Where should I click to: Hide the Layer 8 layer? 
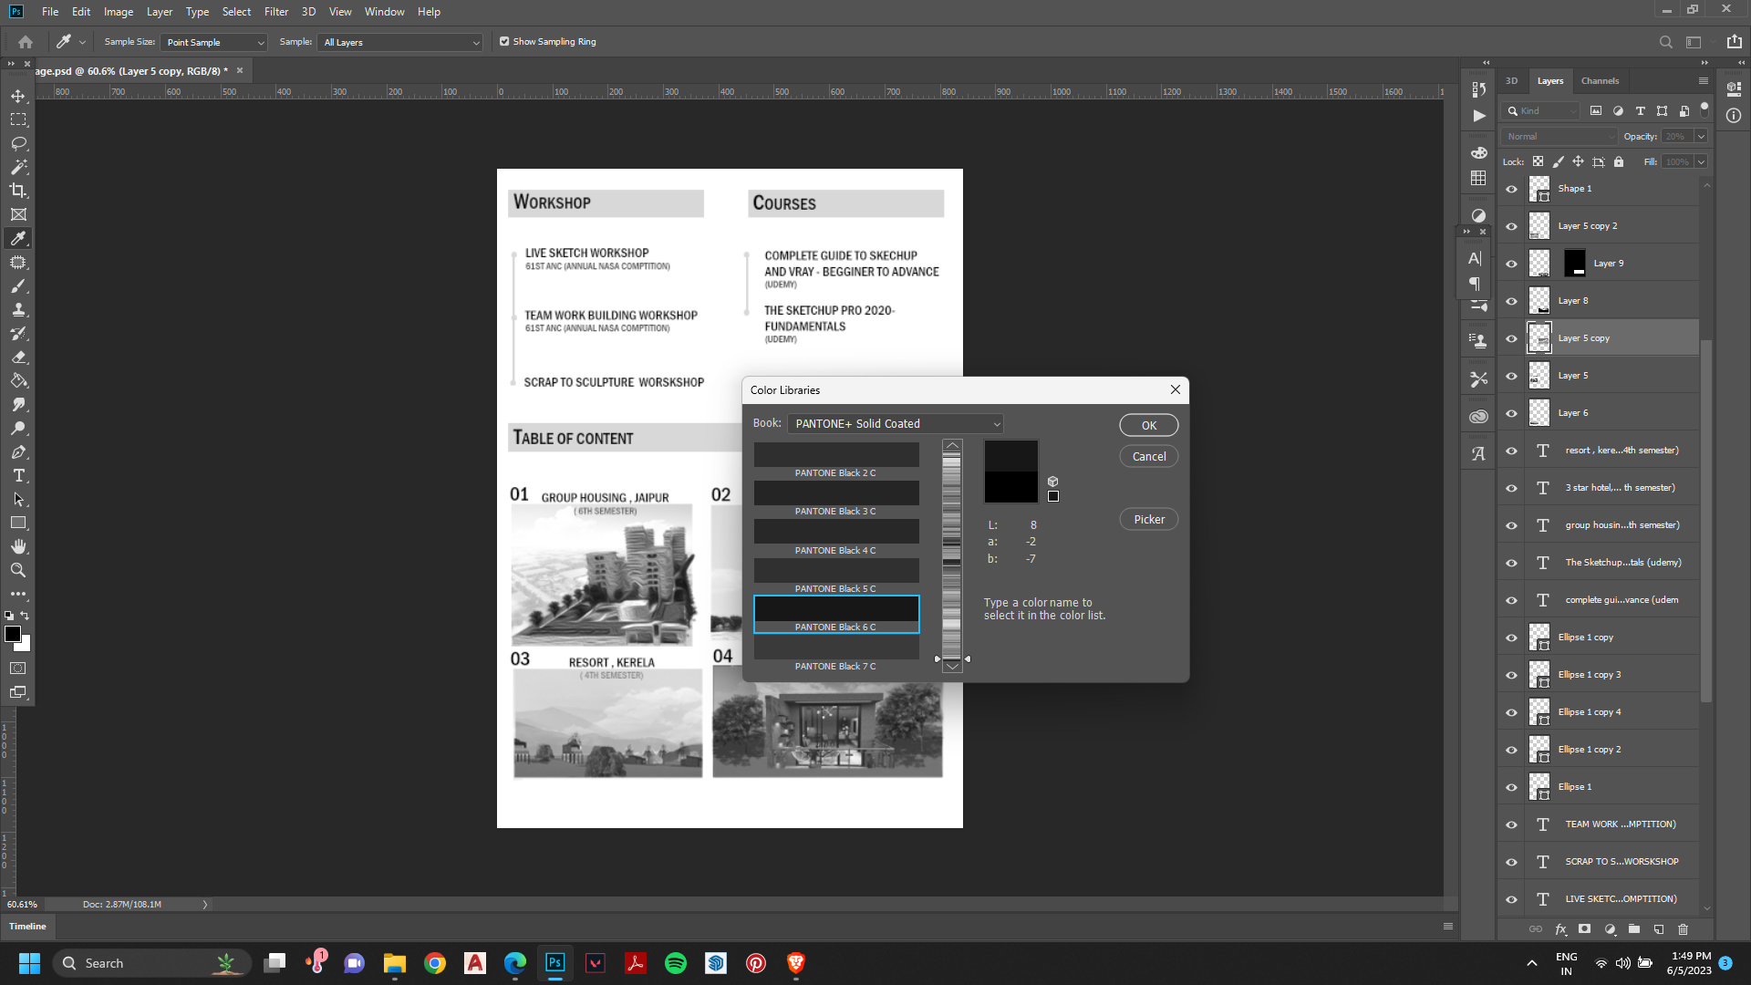point(1511,300)
